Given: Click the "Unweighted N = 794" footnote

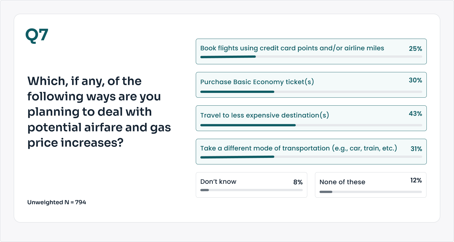Looking at the screenshot, I should (x=56, y=202).
